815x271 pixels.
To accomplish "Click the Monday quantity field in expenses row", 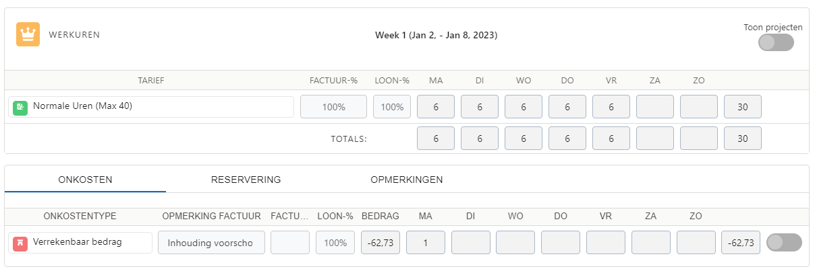I will point(425,243).
